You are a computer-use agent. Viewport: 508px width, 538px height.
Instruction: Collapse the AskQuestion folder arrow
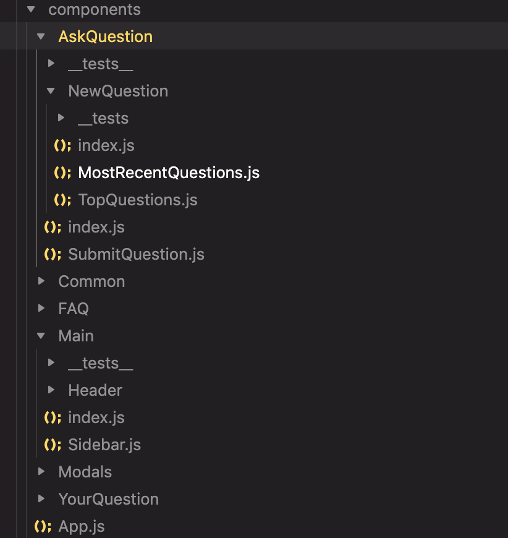coord(41,36)
